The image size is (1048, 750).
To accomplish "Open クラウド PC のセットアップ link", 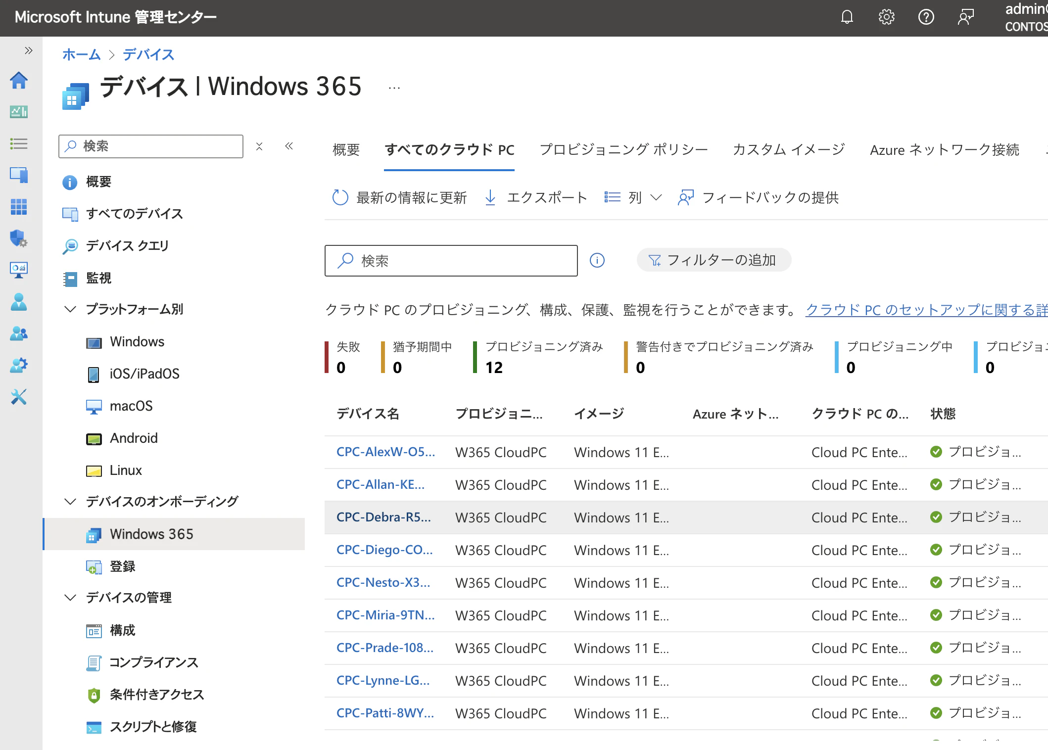I will pos(926,310).
